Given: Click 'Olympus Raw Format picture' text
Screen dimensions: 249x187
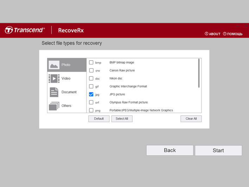Looking at the screenshot, I should [x=129, y=102].
